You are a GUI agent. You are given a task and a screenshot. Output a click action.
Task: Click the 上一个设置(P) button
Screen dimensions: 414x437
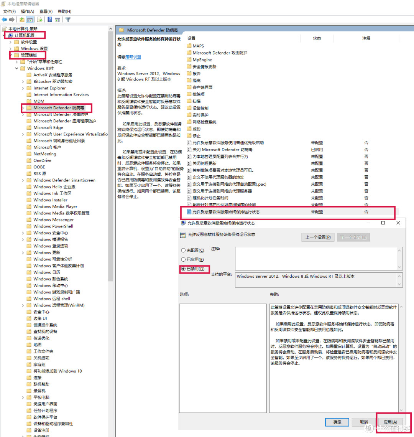point(318,237)
